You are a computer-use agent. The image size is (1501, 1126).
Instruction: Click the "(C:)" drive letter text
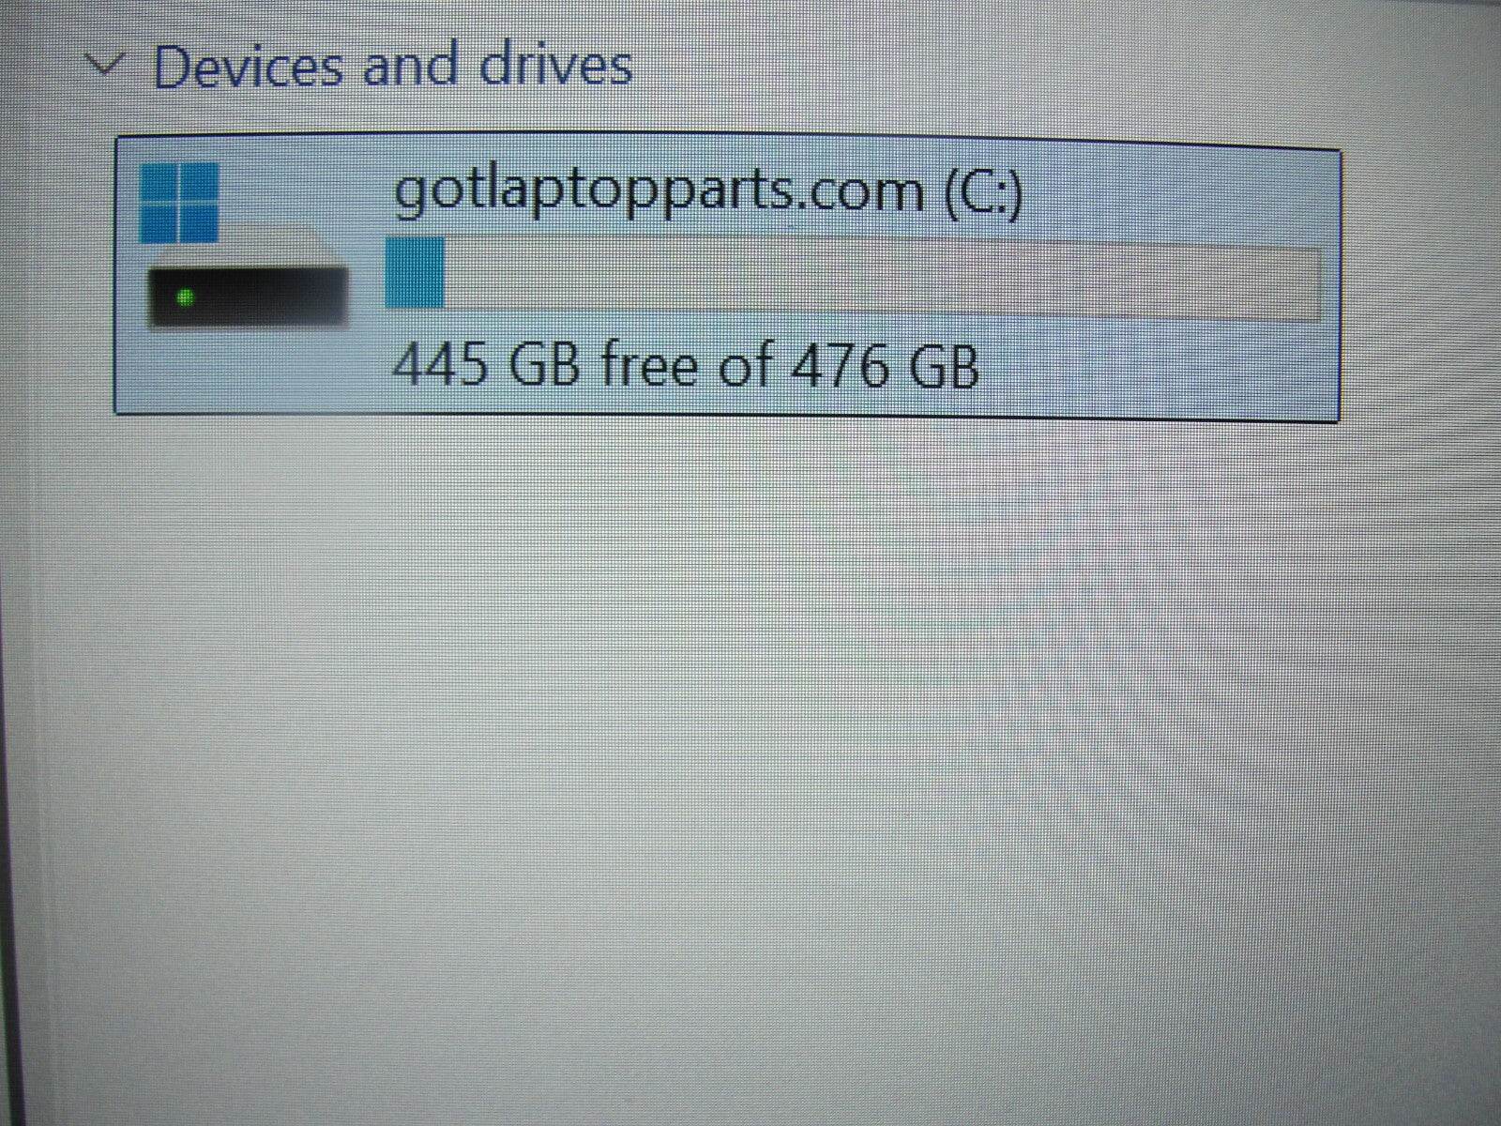click(x=984, y=191)
